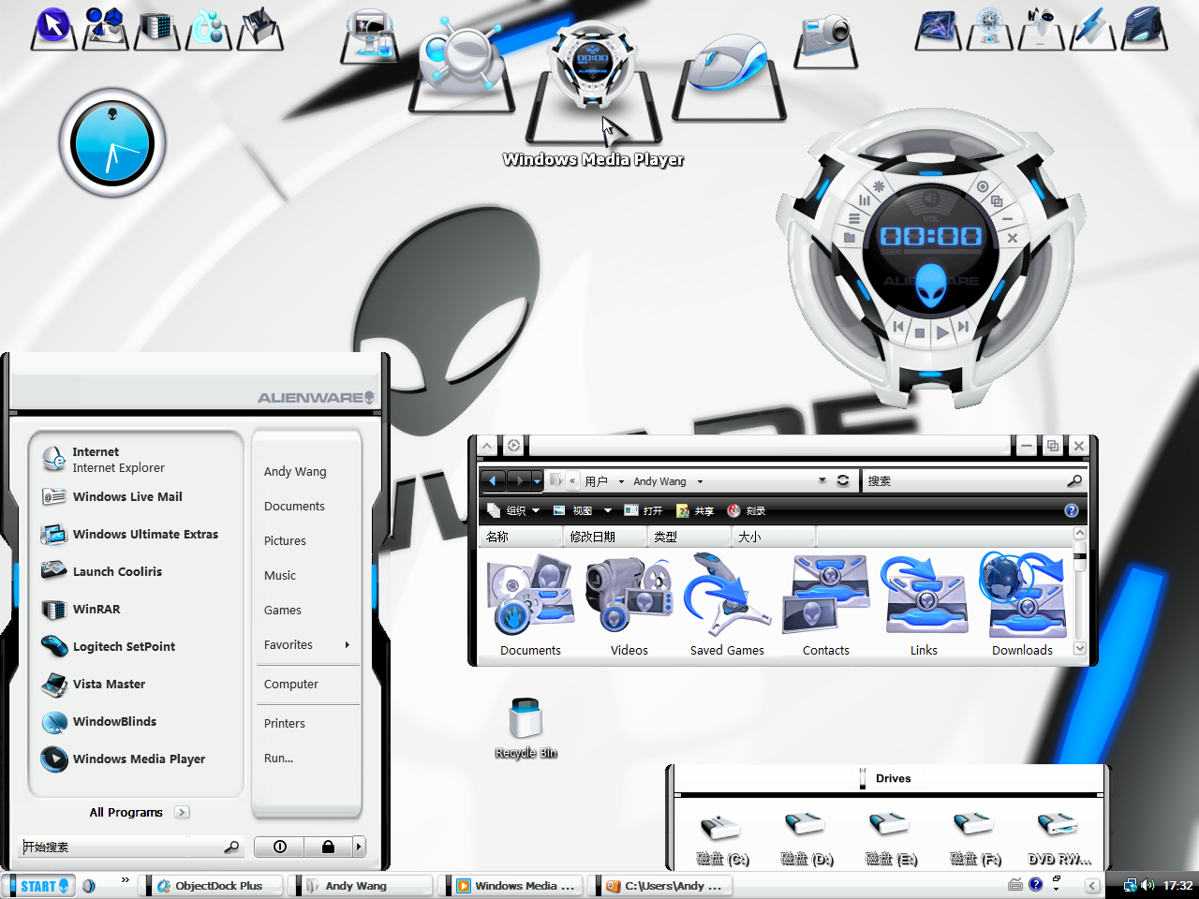Viewport: 1199px width, 899px height.
Task: Expand the 用户 breadcrumb dropdown arrow
Action: click(621, 481)
